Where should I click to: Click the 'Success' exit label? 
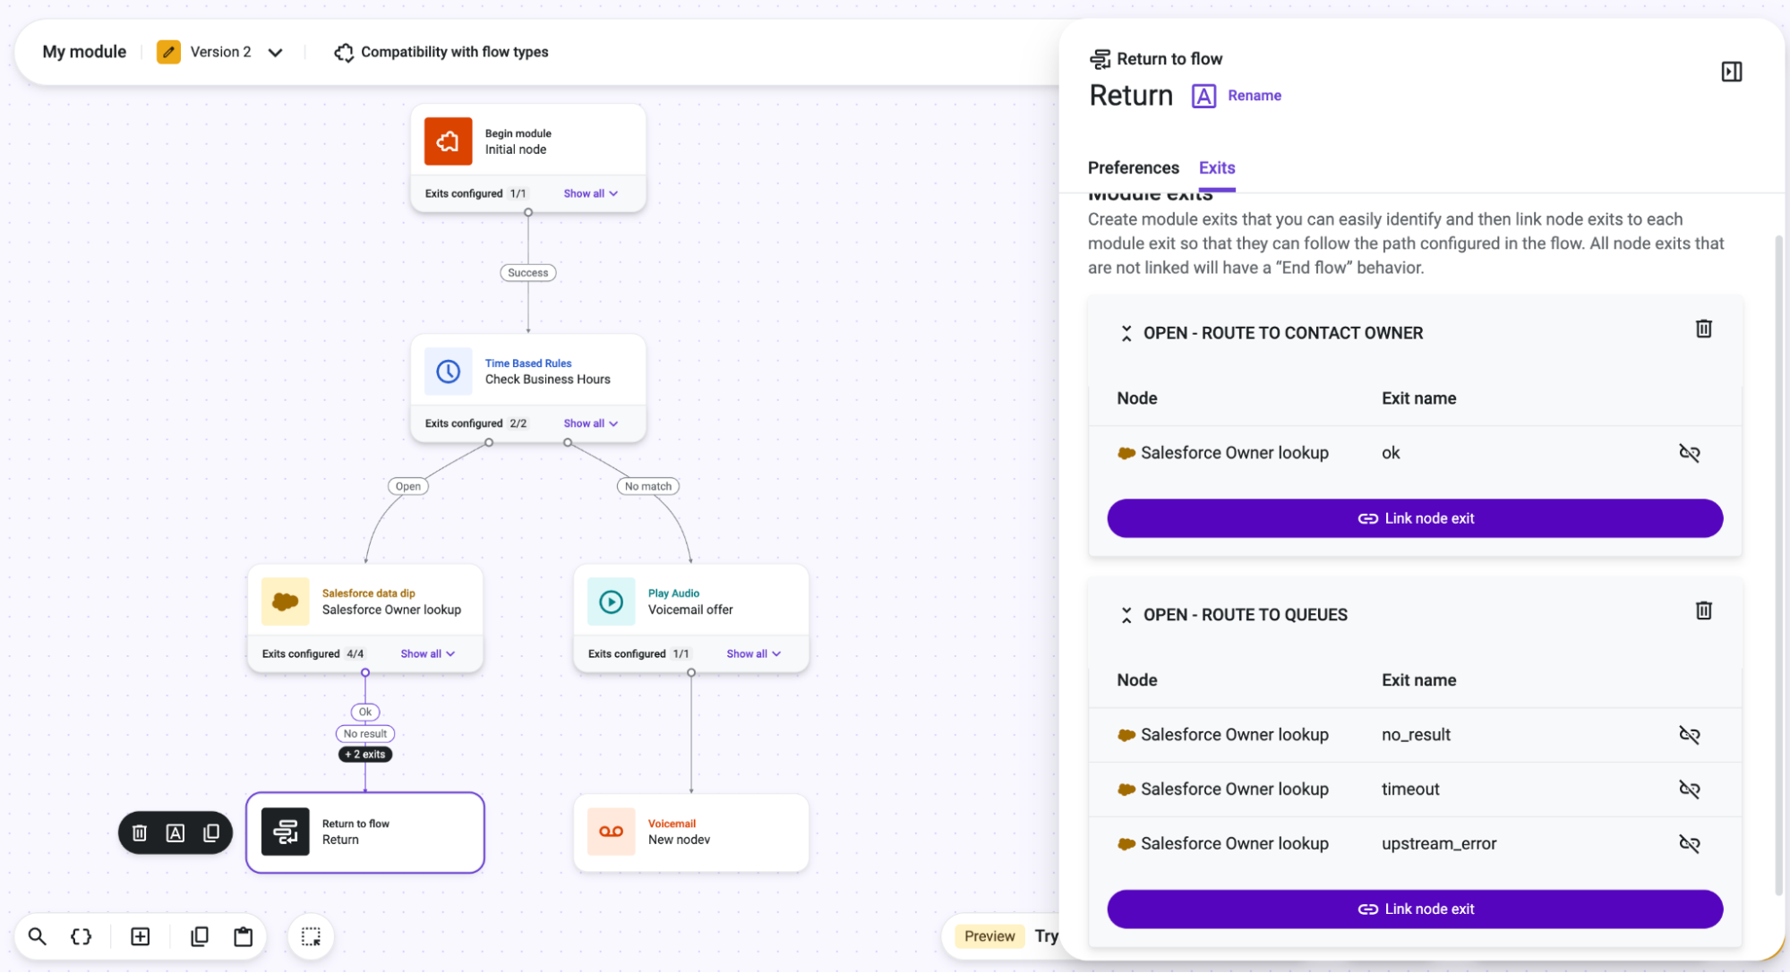pyautogui.click(x=527, y=273)
